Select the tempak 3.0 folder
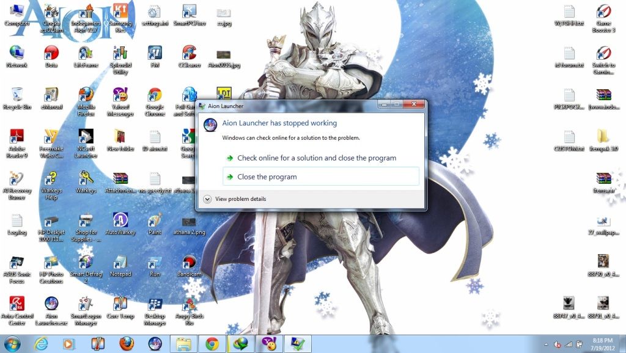This screenshot has width=626, height=353. click(603, 140)
